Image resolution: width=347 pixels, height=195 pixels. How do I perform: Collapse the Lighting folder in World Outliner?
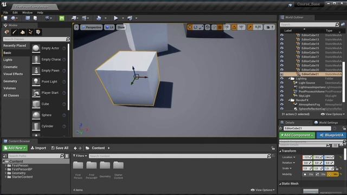point(289,79)
